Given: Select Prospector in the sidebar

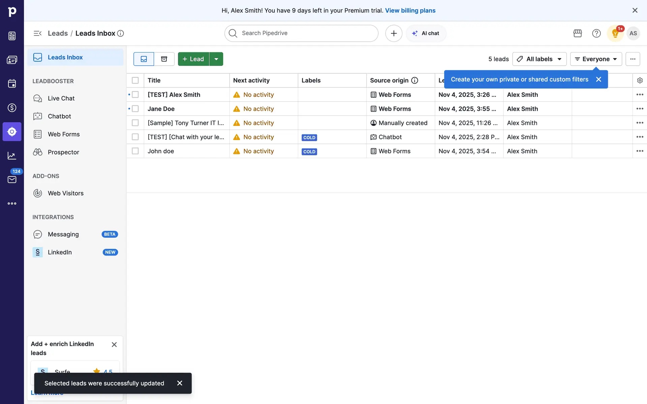Looking at the screenshot, I should point(63,152).
